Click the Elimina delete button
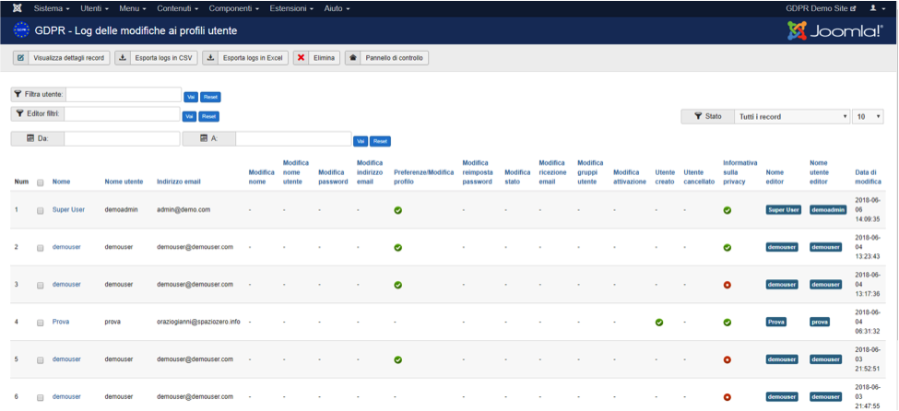Image resolution: width=899 pixels, height=411 pixels. (316, 58)
